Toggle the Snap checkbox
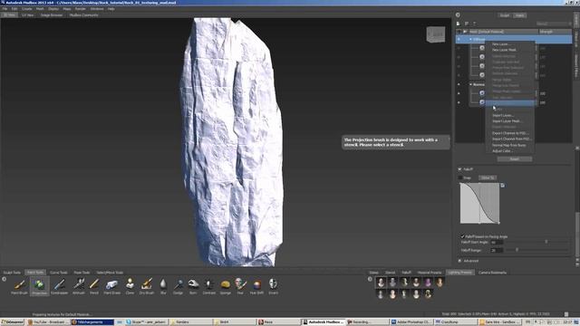This screenshot has width=580, height=326. (460, 177)
